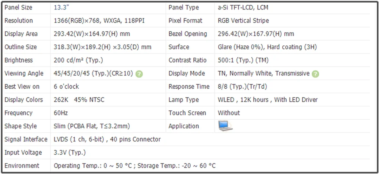The height and width of the screenshot is (174, 379).
Task: Click the help icon next to Display Mode
Action: click(x=315, y=74)
